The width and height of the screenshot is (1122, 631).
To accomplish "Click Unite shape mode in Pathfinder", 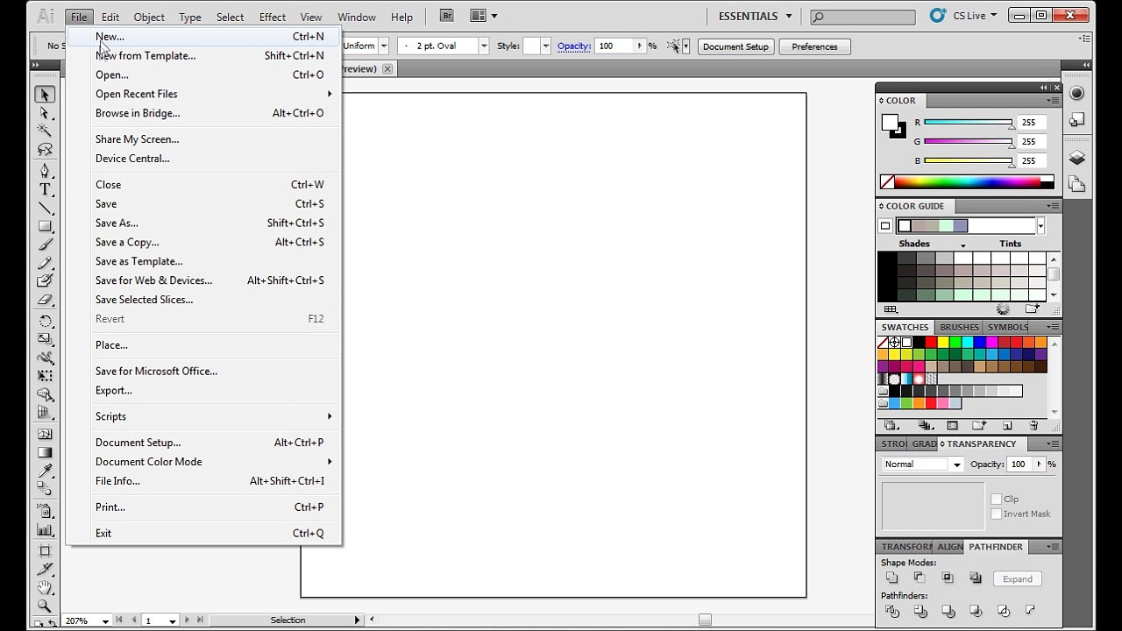I will pyautogui.click(x=891, y=578).
